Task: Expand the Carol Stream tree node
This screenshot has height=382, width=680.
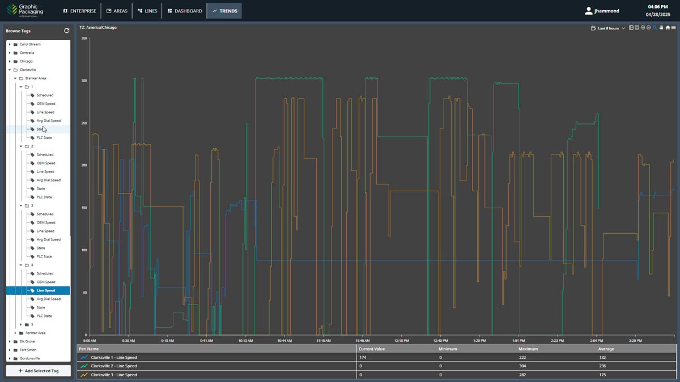Action: tap(10, 44)
